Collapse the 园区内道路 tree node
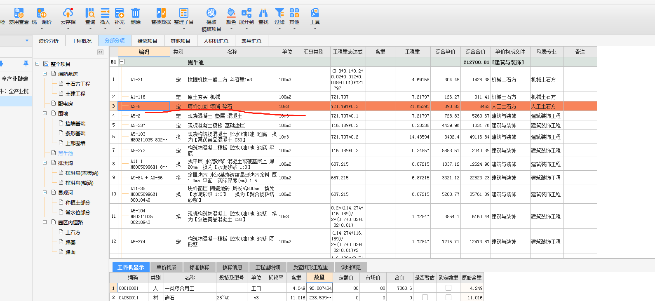This screenshot has height=301, width=655. click(x=45, y=222)
